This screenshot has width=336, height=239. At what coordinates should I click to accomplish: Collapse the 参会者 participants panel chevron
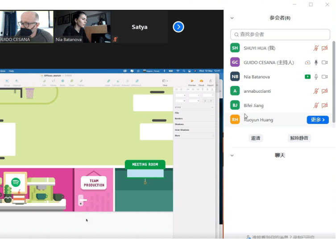[232, 18]
